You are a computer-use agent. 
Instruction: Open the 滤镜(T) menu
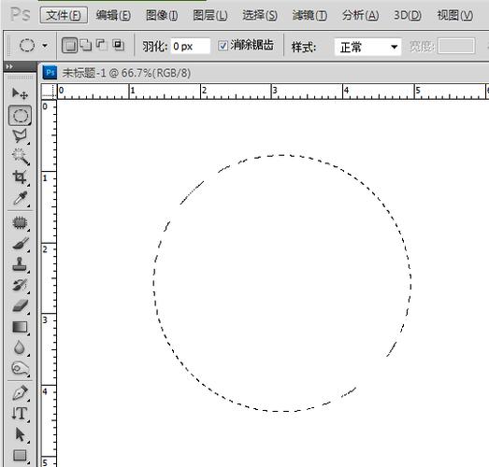(x=309, y=15)
